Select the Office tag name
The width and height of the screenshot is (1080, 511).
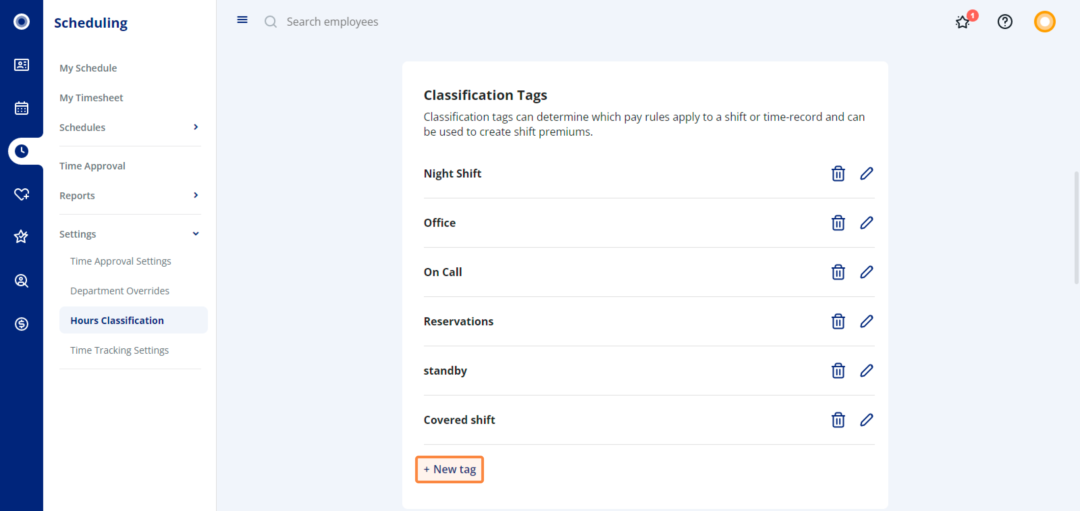pos(439,223)
